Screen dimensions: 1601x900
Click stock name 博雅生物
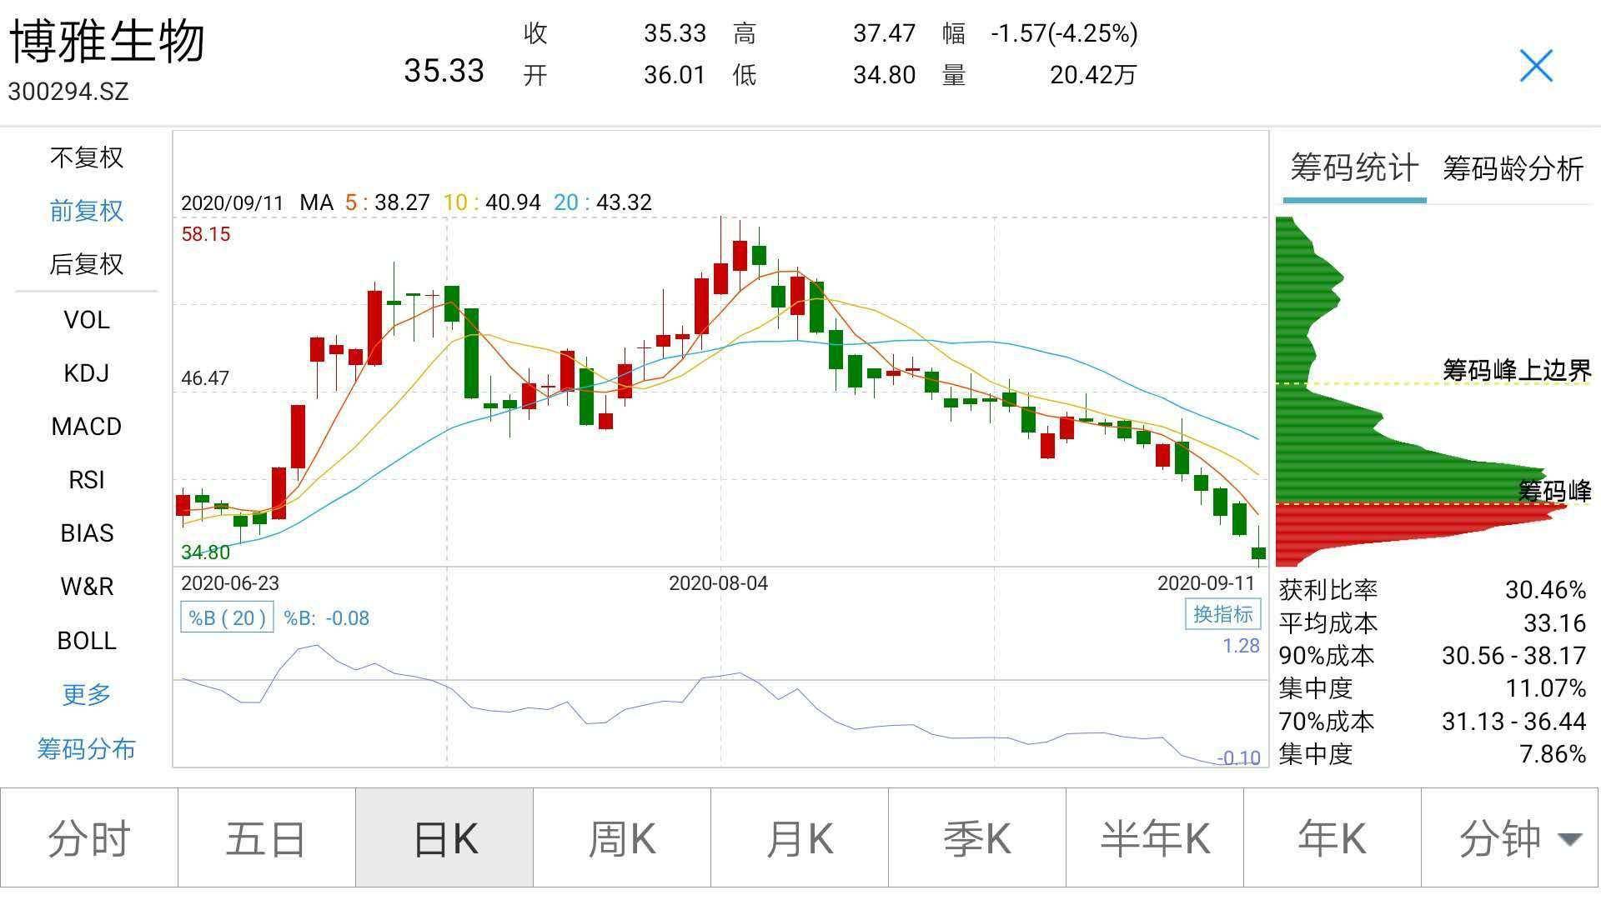(107, 41)
